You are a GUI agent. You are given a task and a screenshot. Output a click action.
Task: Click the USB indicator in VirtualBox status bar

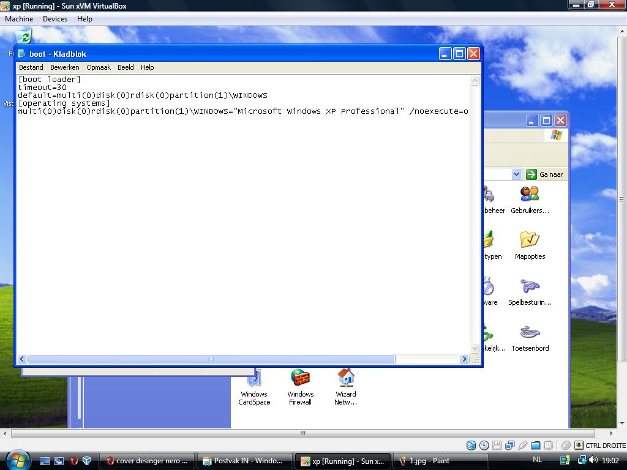pos(522,446)
